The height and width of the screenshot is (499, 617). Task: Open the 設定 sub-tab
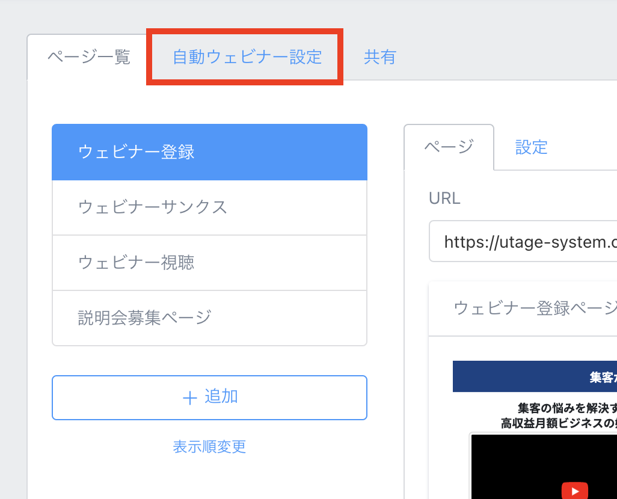(x=531, y=147)
